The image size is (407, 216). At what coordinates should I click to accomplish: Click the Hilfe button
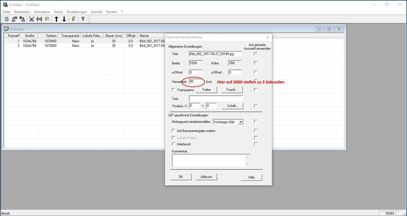point(251,178)
